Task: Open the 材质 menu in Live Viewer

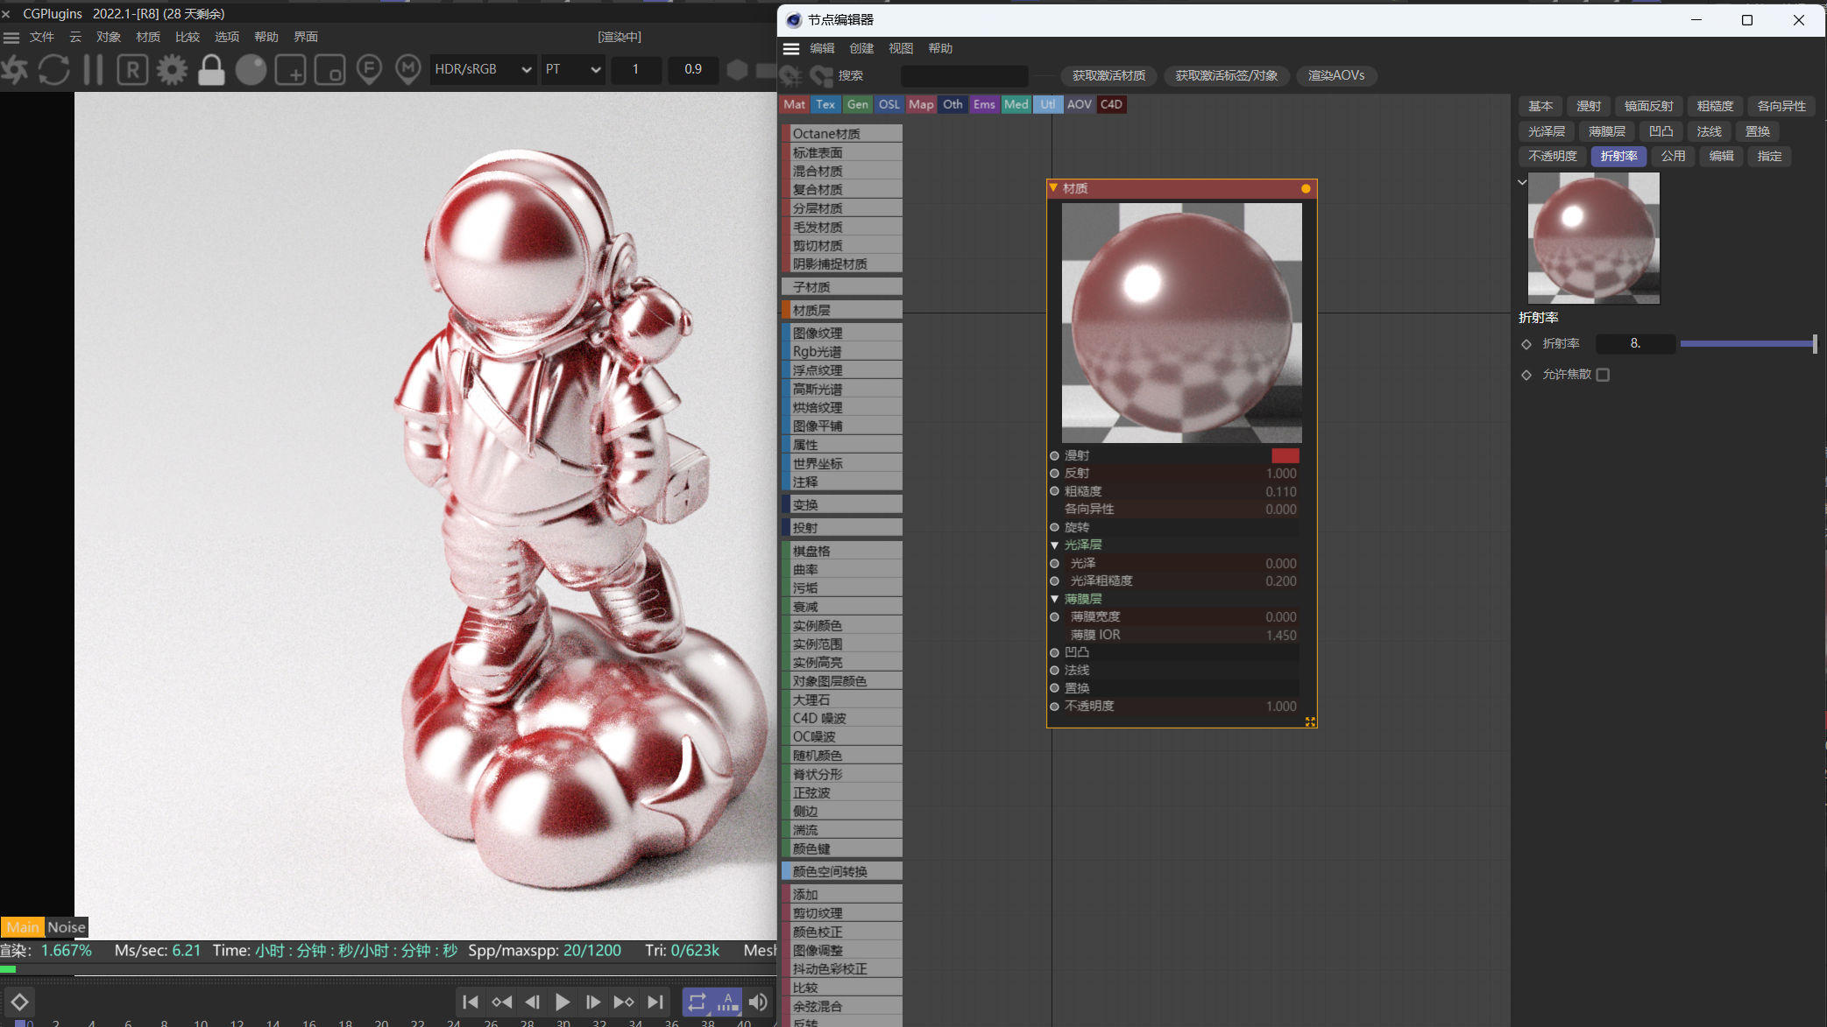Action: click(148, 37)
